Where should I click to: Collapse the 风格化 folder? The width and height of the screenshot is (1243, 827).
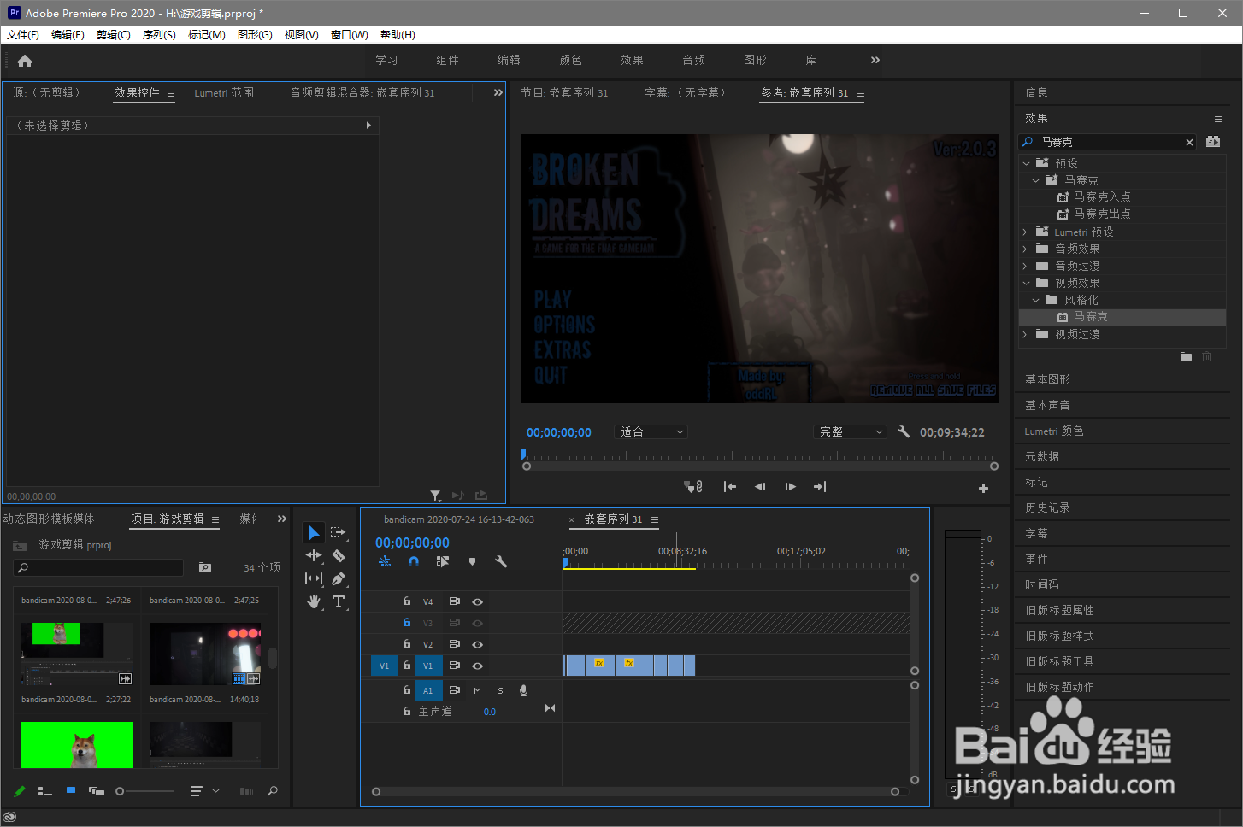pos(1035,300)
